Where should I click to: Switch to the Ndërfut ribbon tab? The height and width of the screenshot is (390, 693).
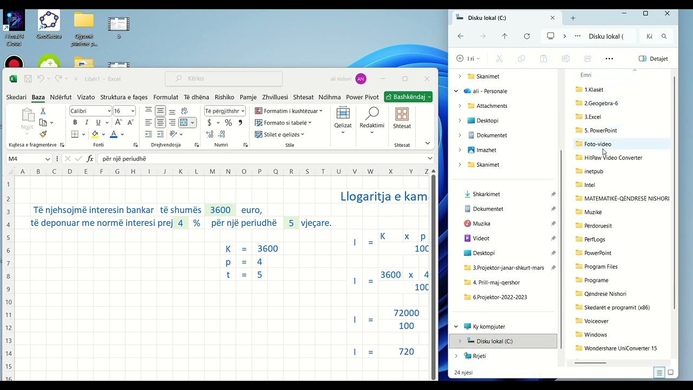pos(61,97)
